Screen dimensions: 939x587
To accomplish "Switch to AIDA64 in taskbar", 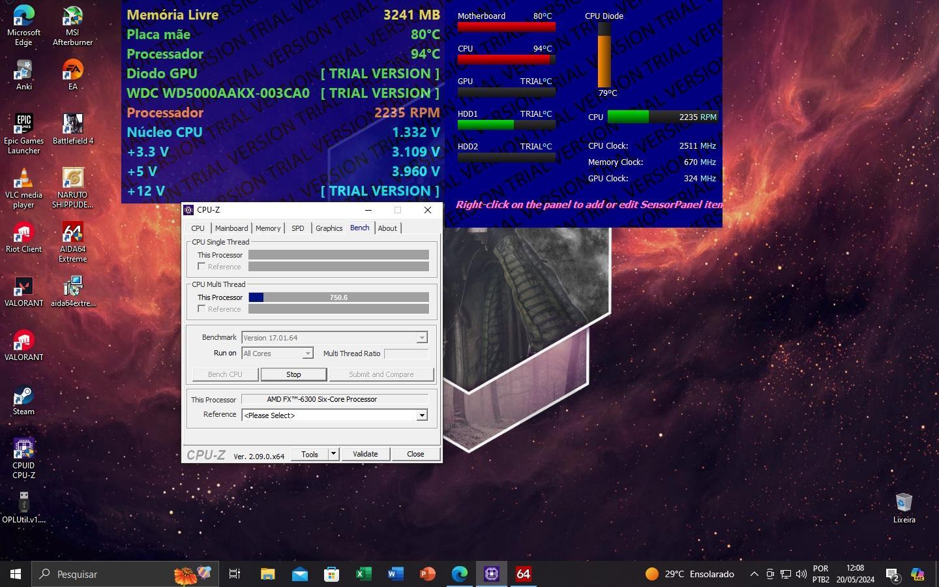I will pyautogui.click(x=523, y=574).
